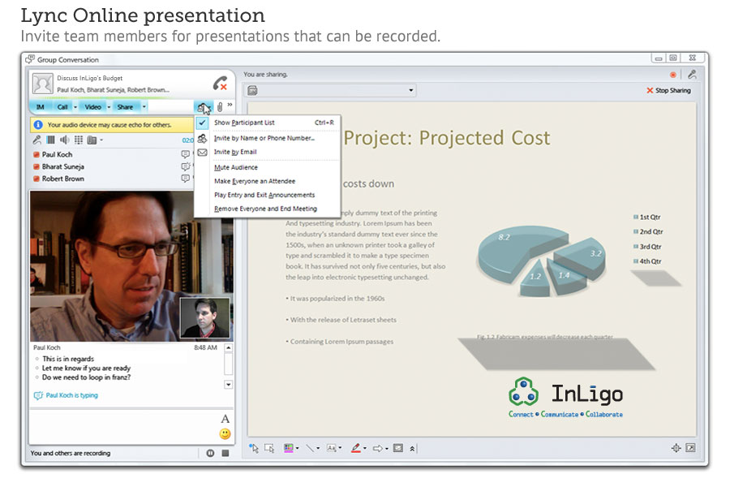This screenshot has width=730, height=487.
Task: Open the color palette tool
Action: coord(289,448)
